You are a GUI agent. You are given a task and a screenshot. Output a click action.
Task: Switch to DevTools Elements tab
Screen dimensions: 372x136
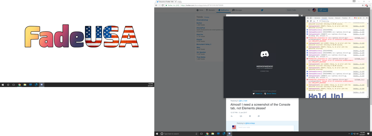[x=317, y=18]
